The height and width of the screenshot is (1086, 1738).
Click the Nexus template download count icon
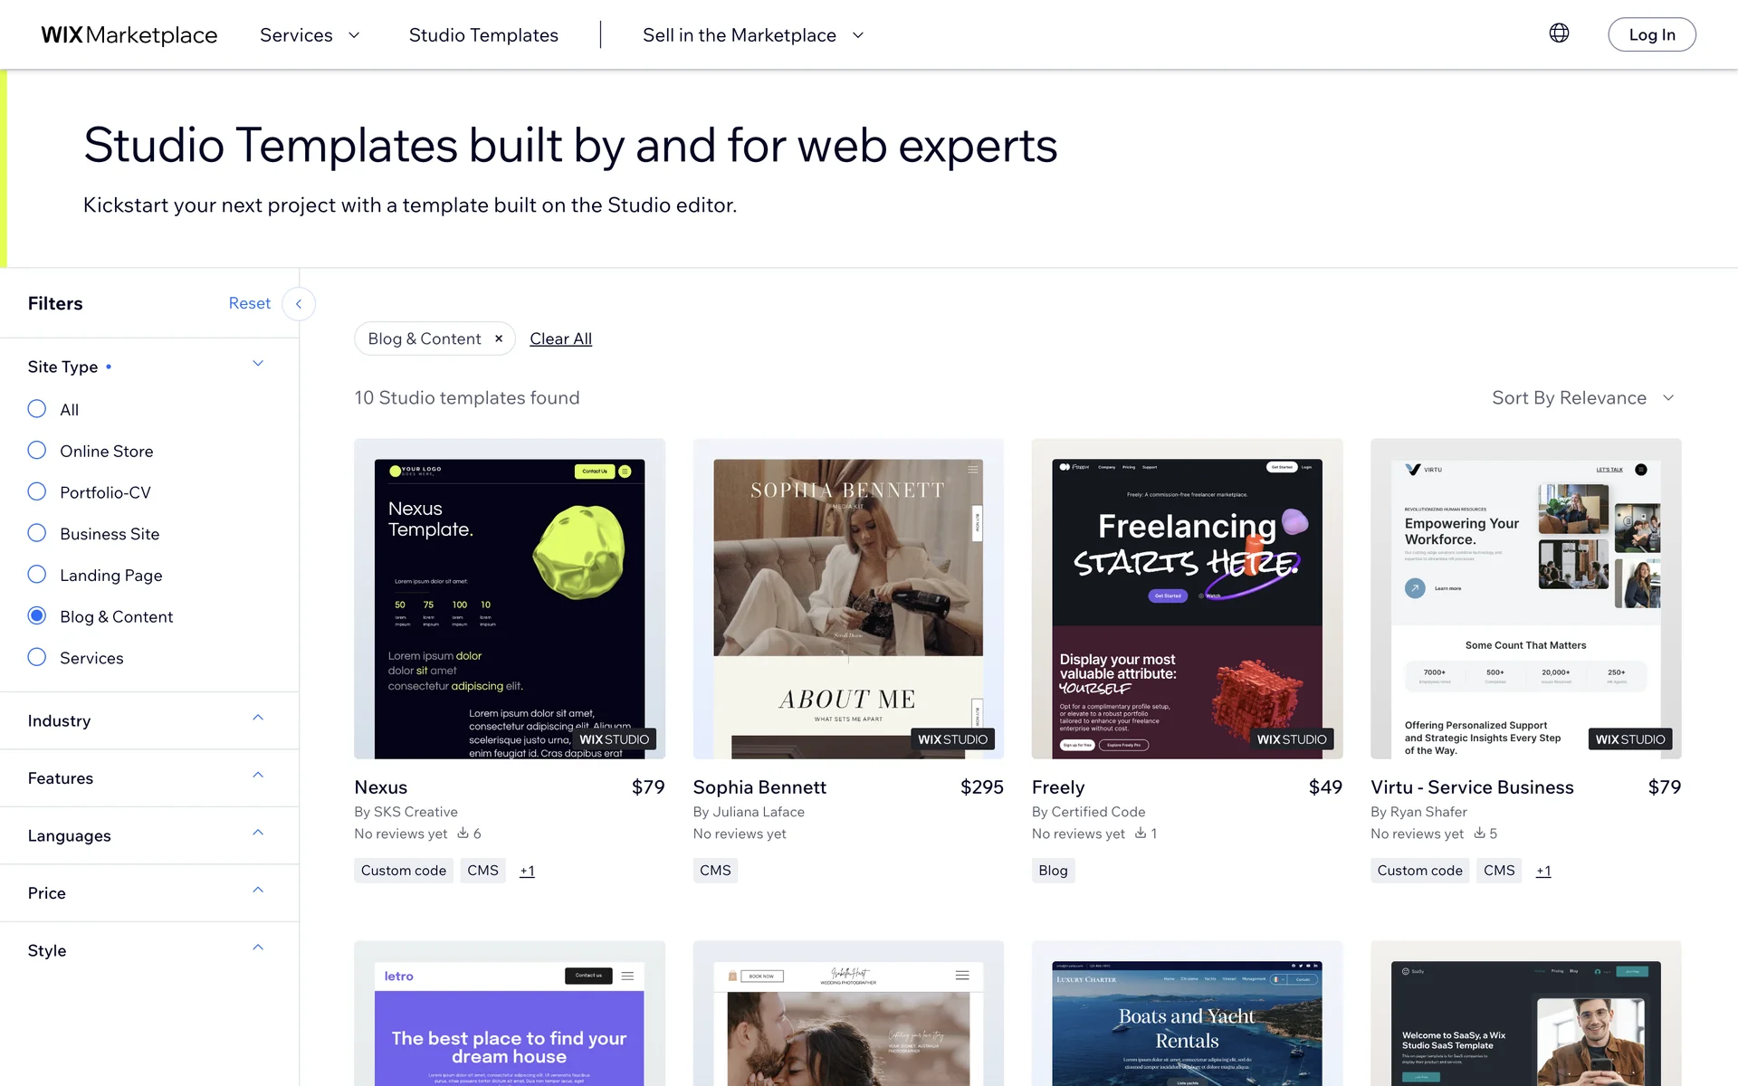click(x=463, y=833)
